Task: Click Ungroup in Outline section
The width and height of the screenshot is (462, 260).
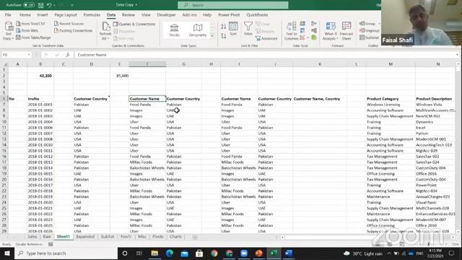Action: pos(370,30)
